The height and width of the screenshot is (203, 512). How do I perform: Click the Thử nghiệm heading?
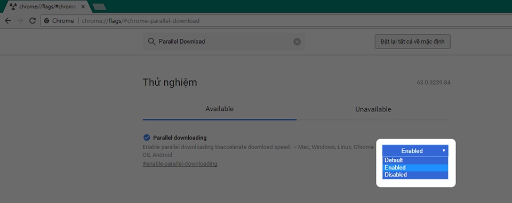[x=170, y=82]
